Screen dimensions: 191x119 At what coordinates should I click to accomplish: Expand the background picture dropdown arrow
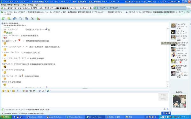point(50,91)
